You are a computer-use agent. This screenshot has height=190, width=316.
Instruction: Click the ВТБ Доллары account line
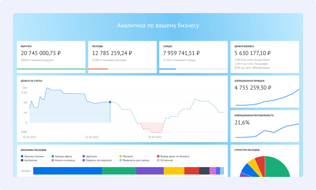[252, 68]
